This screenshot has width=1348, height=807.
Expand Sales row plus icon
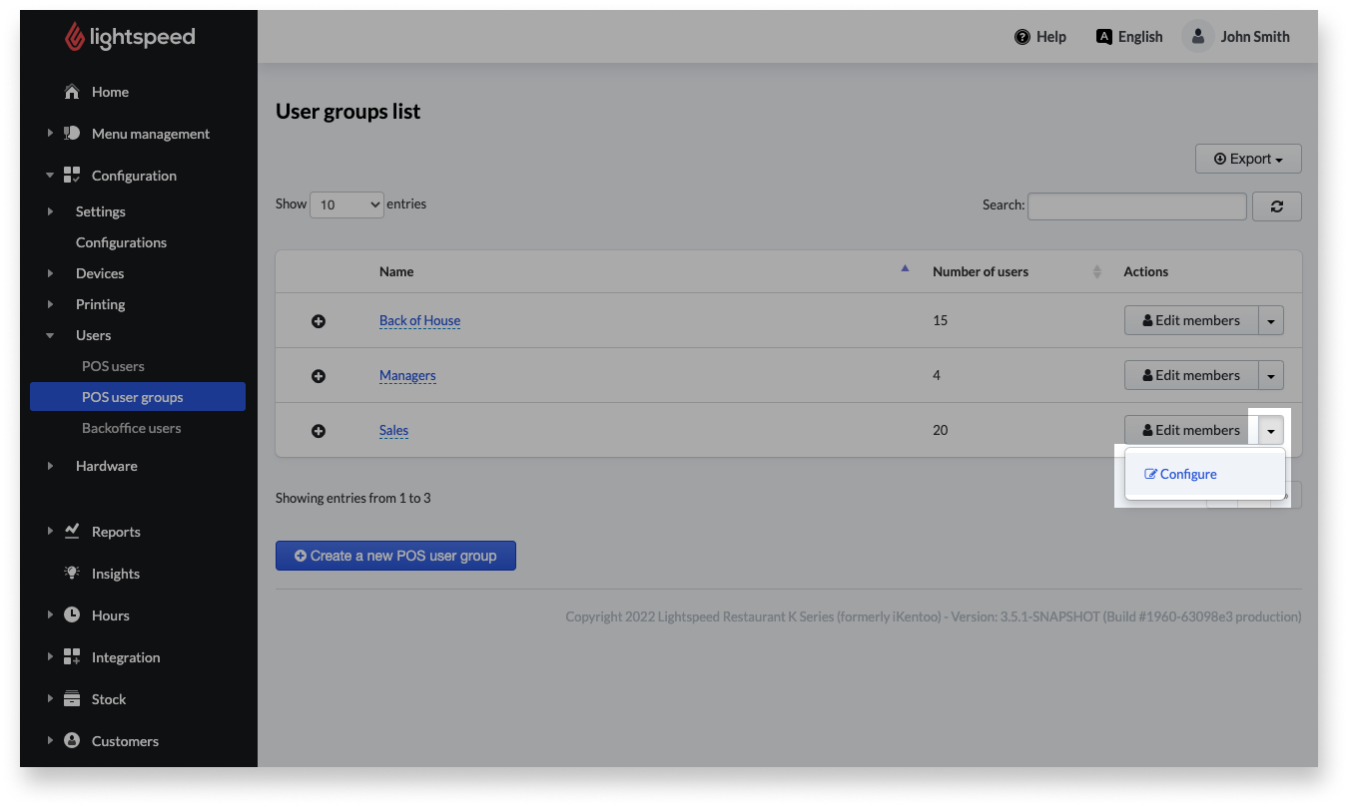coord(319,431)
